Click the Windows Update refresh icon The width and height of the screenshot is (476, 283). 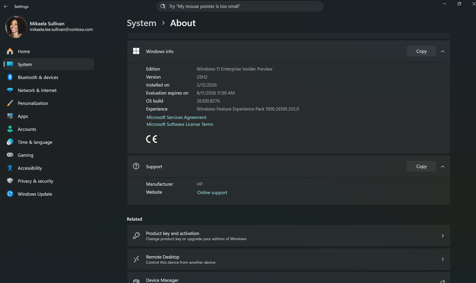(10, 194)
